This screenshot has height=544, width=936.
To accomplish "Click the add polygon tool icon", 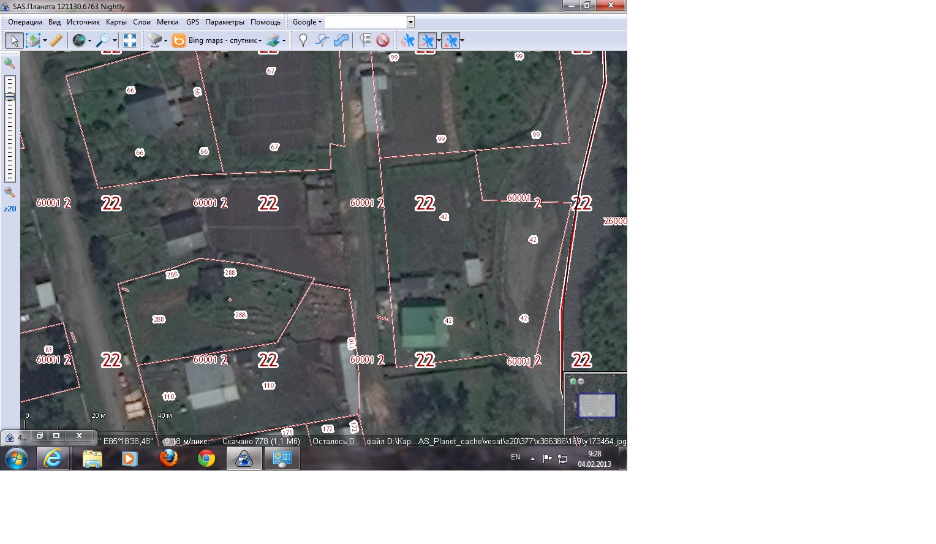I will coord(341,40).
